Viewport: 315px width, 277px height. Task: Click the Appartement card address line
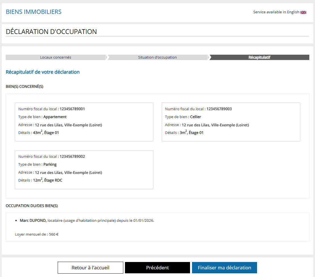pos(60,125)
